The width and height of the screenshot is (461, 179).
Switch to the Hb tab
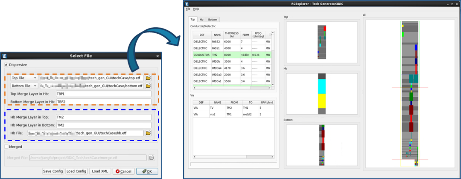201,19
